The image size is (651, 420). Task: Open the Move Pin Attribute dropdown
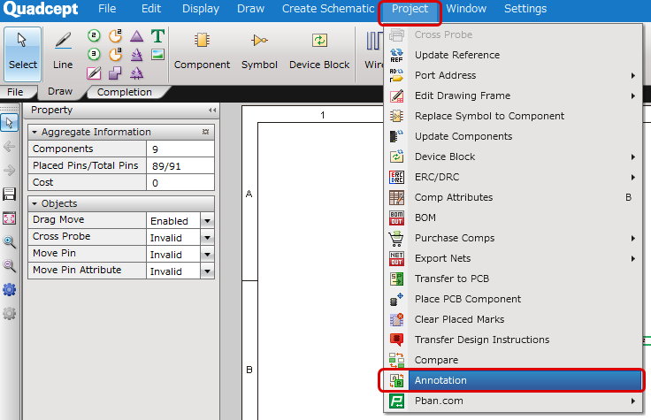coord(207,271)
